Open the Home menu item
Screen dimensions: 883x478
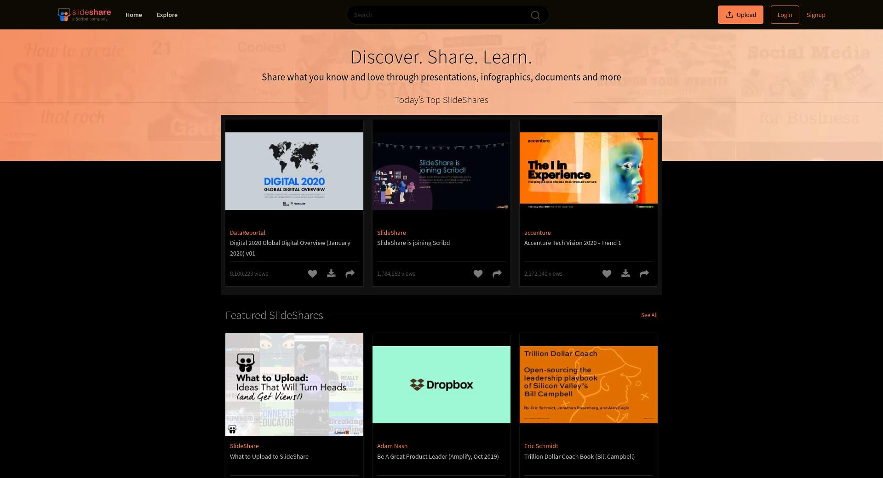point(134,15)
